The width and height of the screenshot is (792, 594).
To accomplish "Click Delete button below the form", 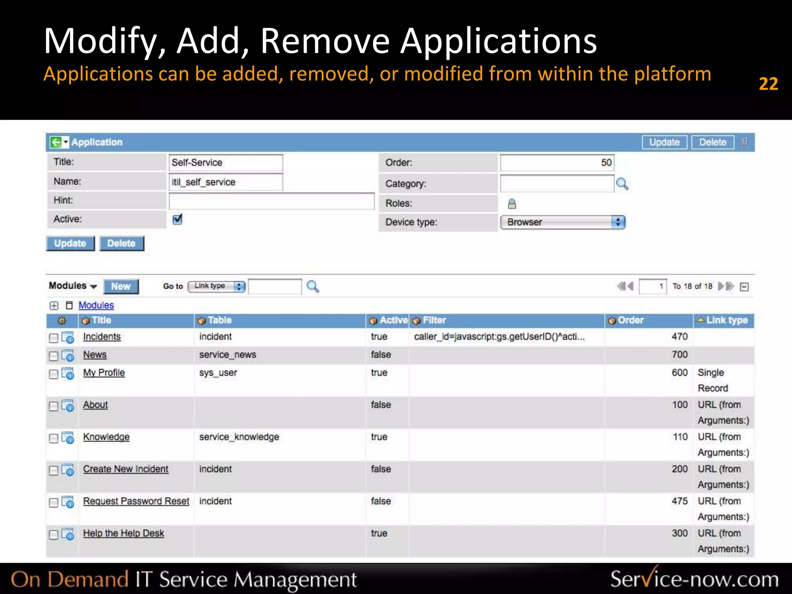I will tap(121, 243).
